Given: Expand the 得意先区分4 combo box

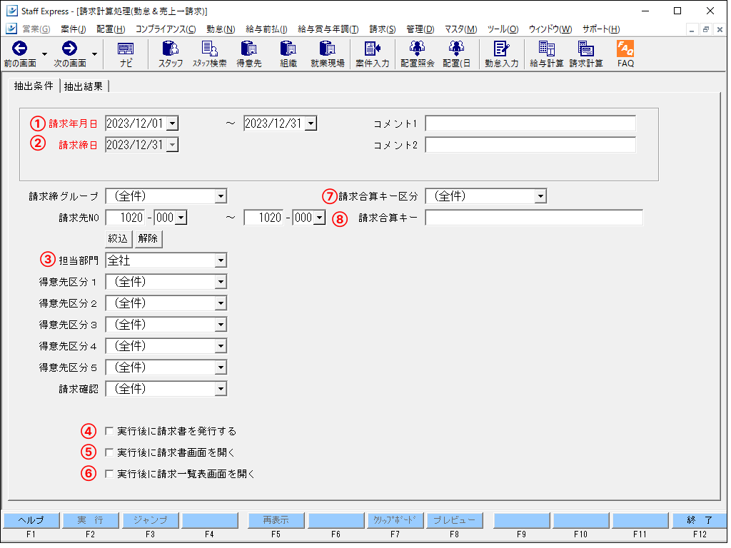Looking at the screenshot, I should [x=221, y=346].
